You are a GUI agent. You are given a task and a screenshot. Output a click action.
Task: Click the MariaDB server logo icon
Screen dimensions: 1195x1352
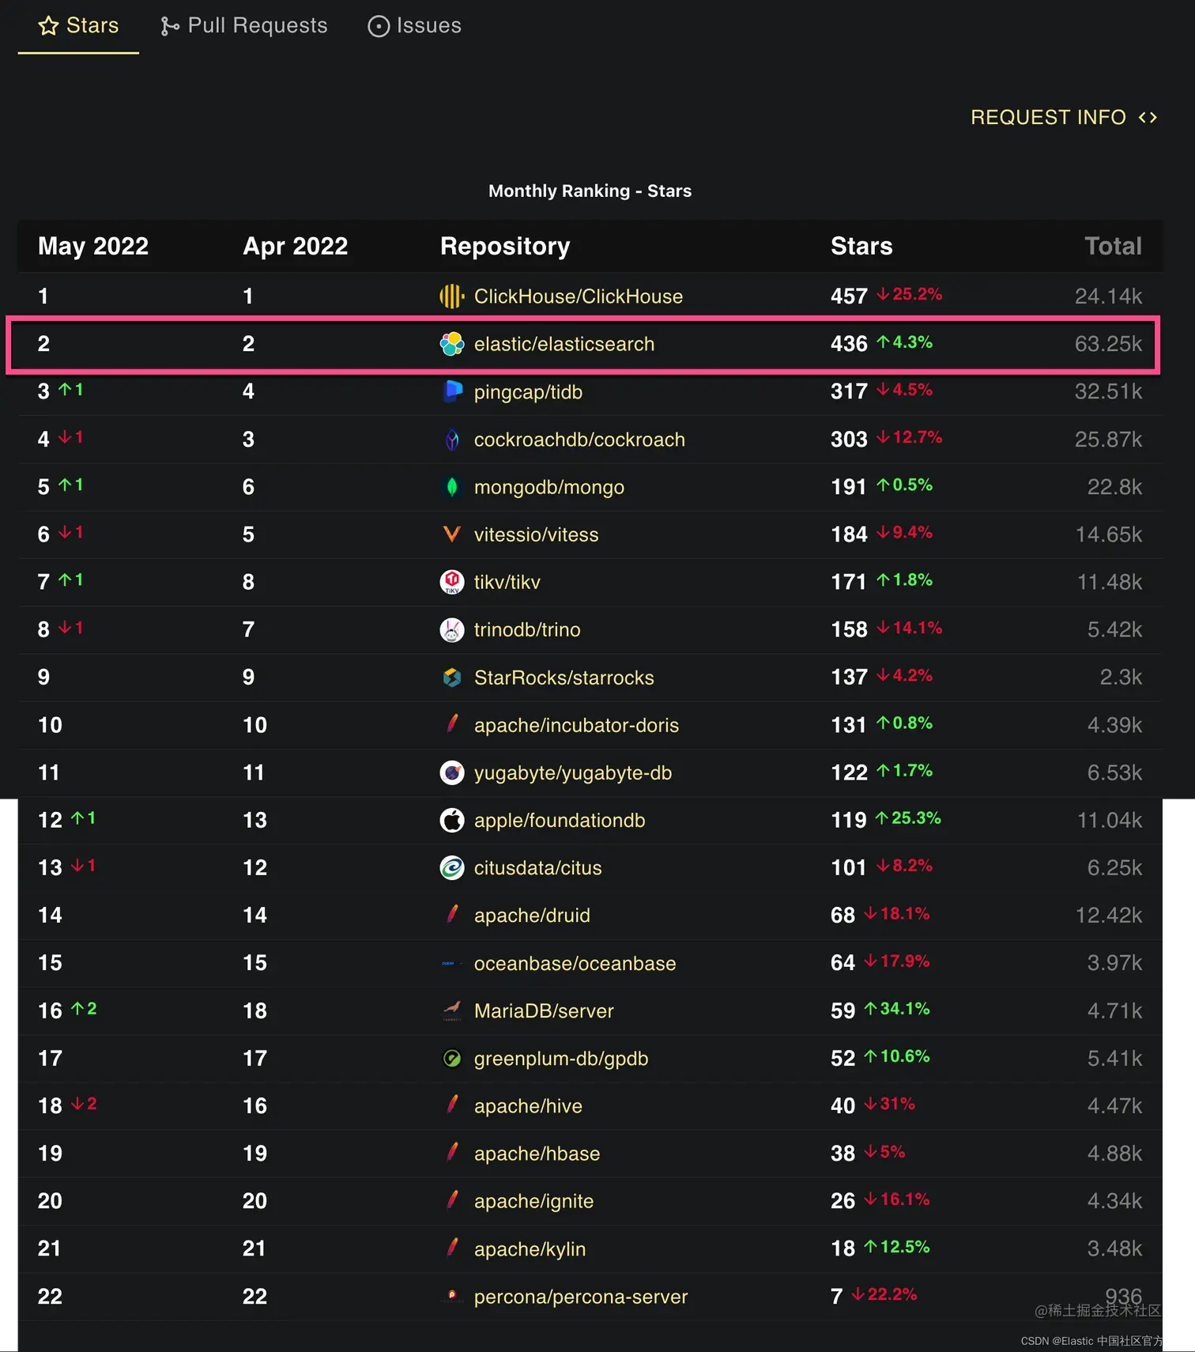452,1010
